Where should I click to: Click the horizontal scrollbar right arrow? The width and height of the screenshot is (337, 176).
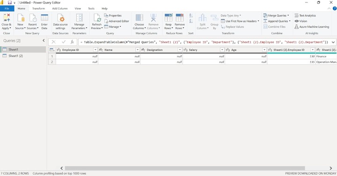(x=331, y=168)
